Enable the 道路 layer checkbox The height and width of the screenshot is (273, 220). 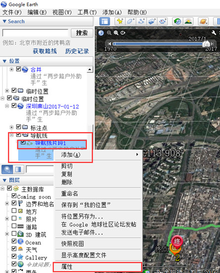pyautogui.click(x=14, y=226)
